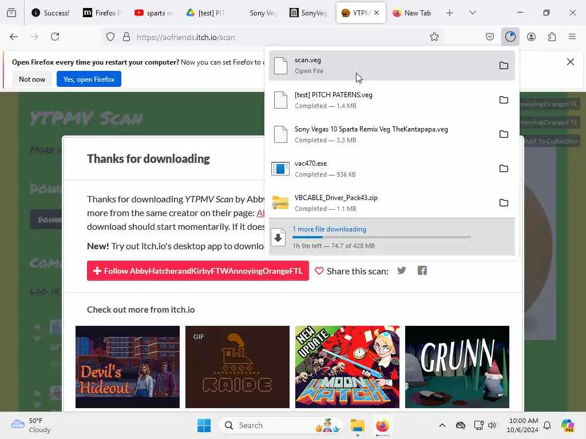The image size is (586, 439).
Task: Reload the current page
Action: tap(55, 37)
